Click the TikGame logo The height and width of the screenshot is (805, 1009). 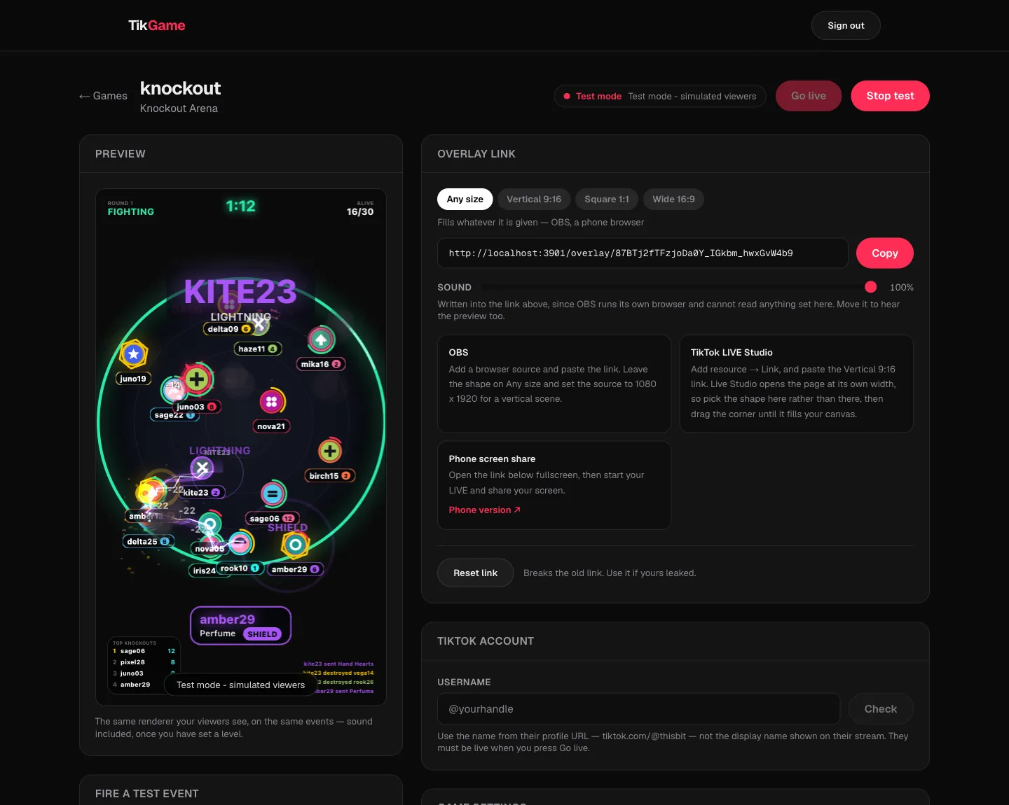pos(157,25)
